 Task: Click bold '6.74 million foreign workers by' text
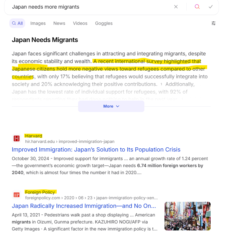[170, 166]
